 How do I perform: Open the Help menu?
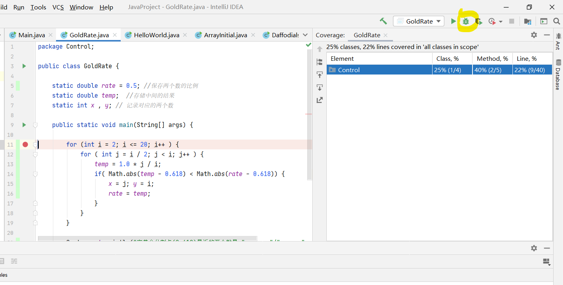106,7
